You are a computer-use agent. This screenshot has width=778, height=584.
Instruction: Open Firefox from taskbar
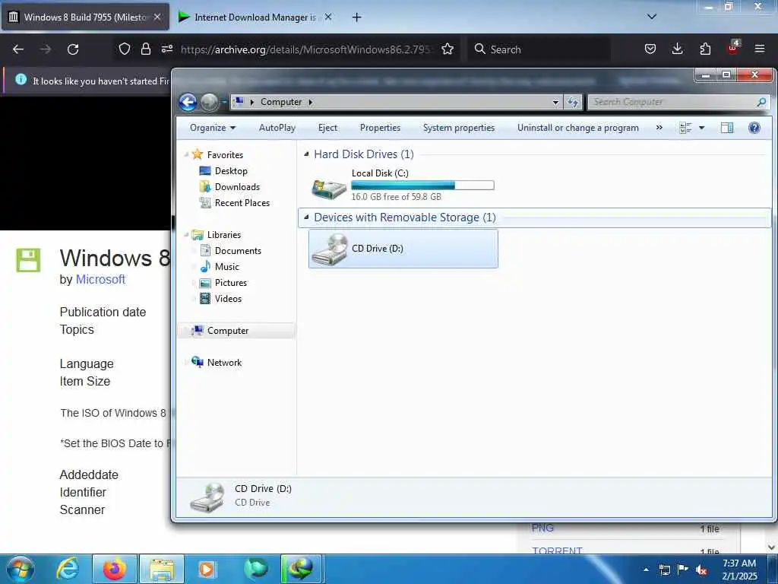point(115,569)
